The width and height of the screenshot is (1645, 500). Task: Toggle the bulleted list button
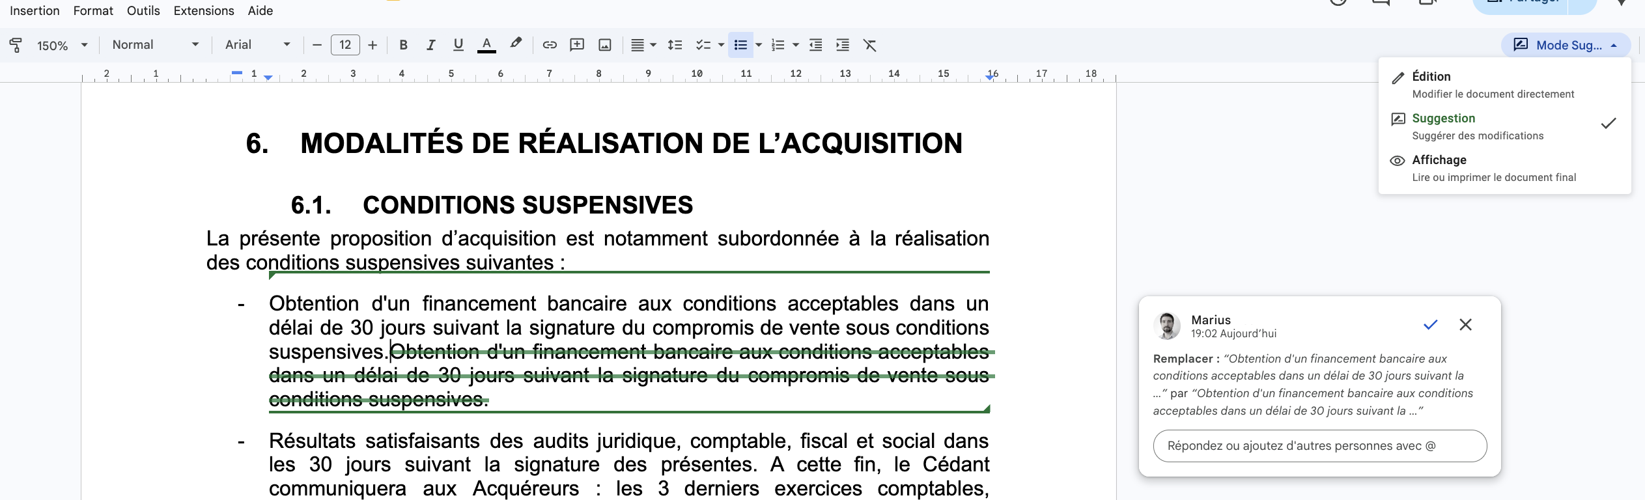pos(740,45)
